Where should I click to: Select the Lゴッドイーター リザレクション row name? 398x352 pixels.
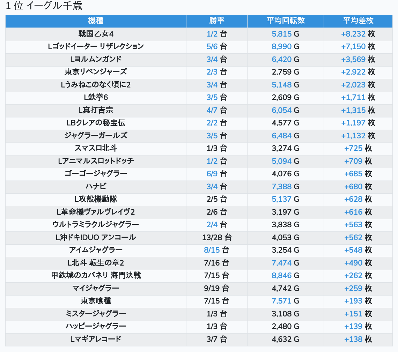[96, 46]
